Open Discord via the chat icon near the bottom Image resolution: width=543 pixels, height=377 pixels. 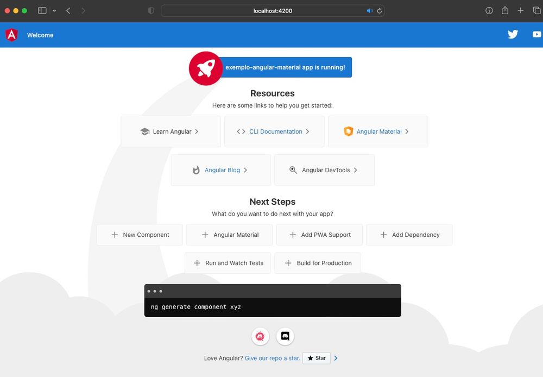(285, 336)
